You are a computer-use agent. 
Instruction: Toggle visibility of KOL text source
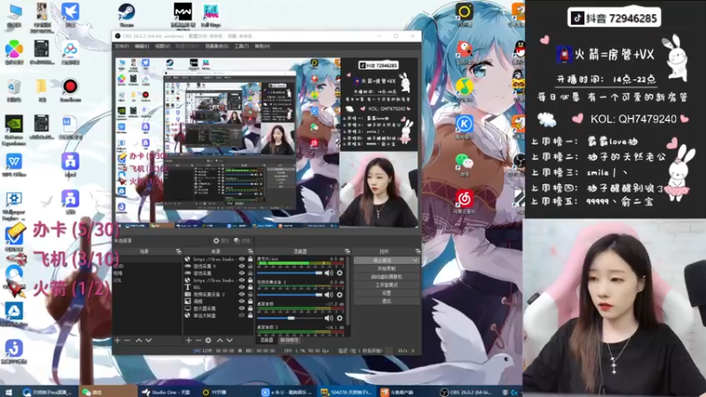pos(242,288)
